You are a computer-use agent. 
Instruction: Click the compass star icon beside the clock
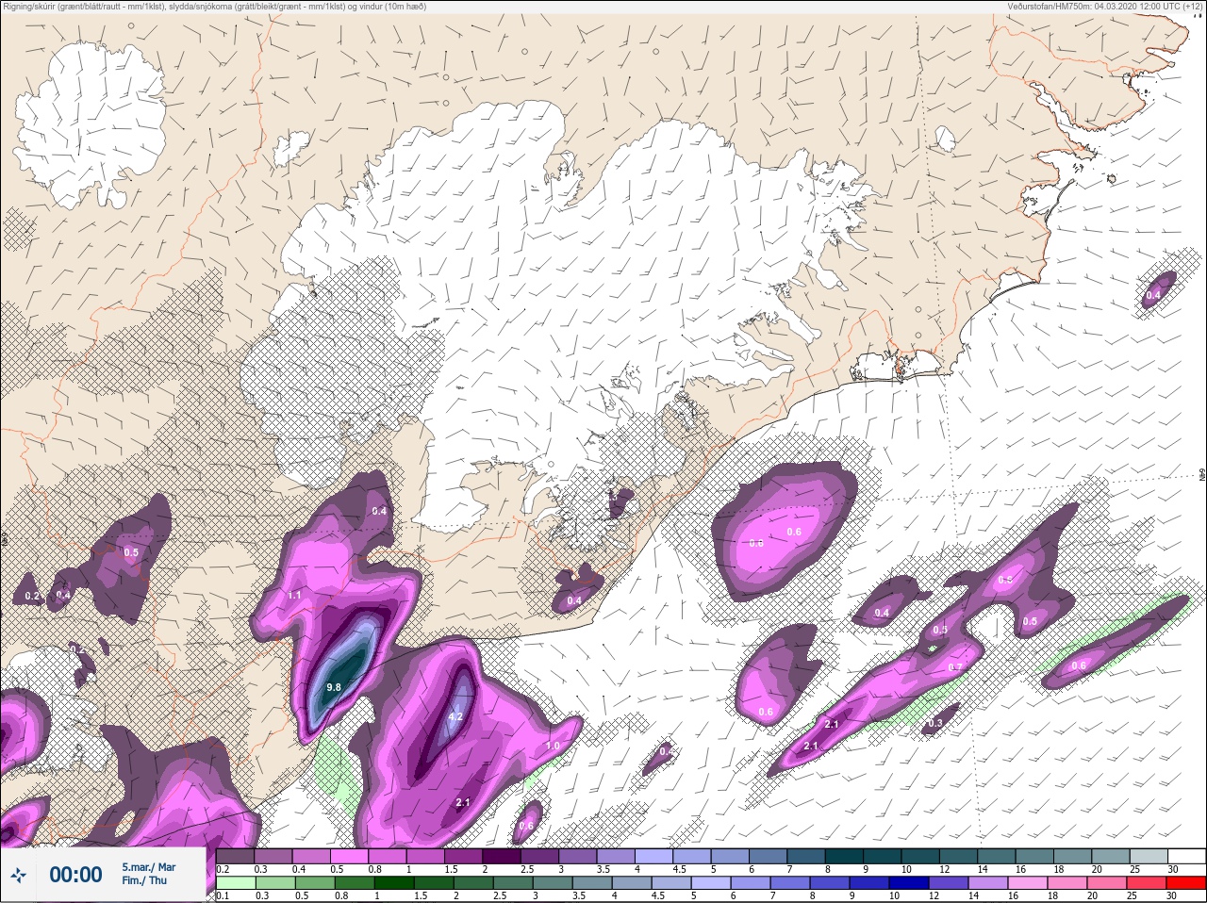17,876
